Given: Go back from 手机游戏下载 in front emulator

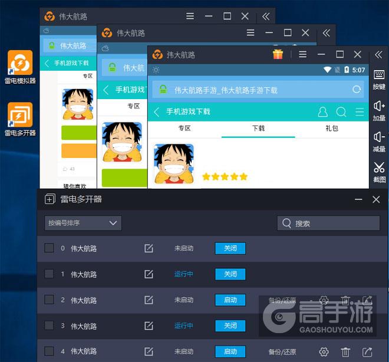Looking at the screenshot, I should click(157, 112).
